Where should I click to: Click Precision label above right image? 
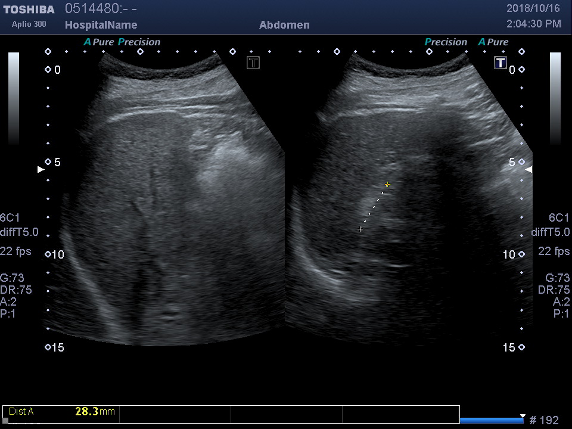tap(446, 42)
